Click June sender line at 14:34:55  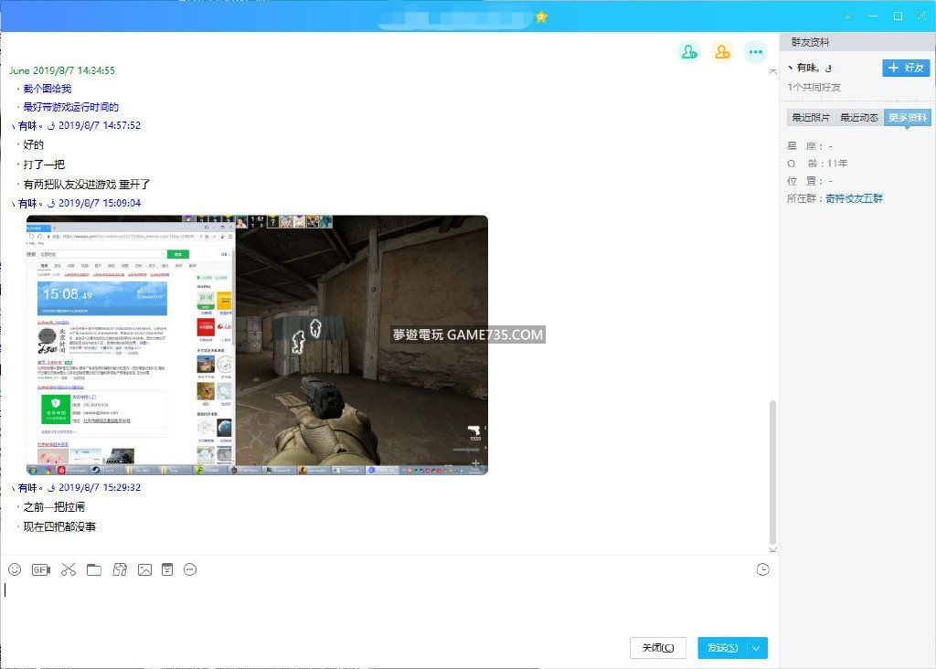click(62, 70)
